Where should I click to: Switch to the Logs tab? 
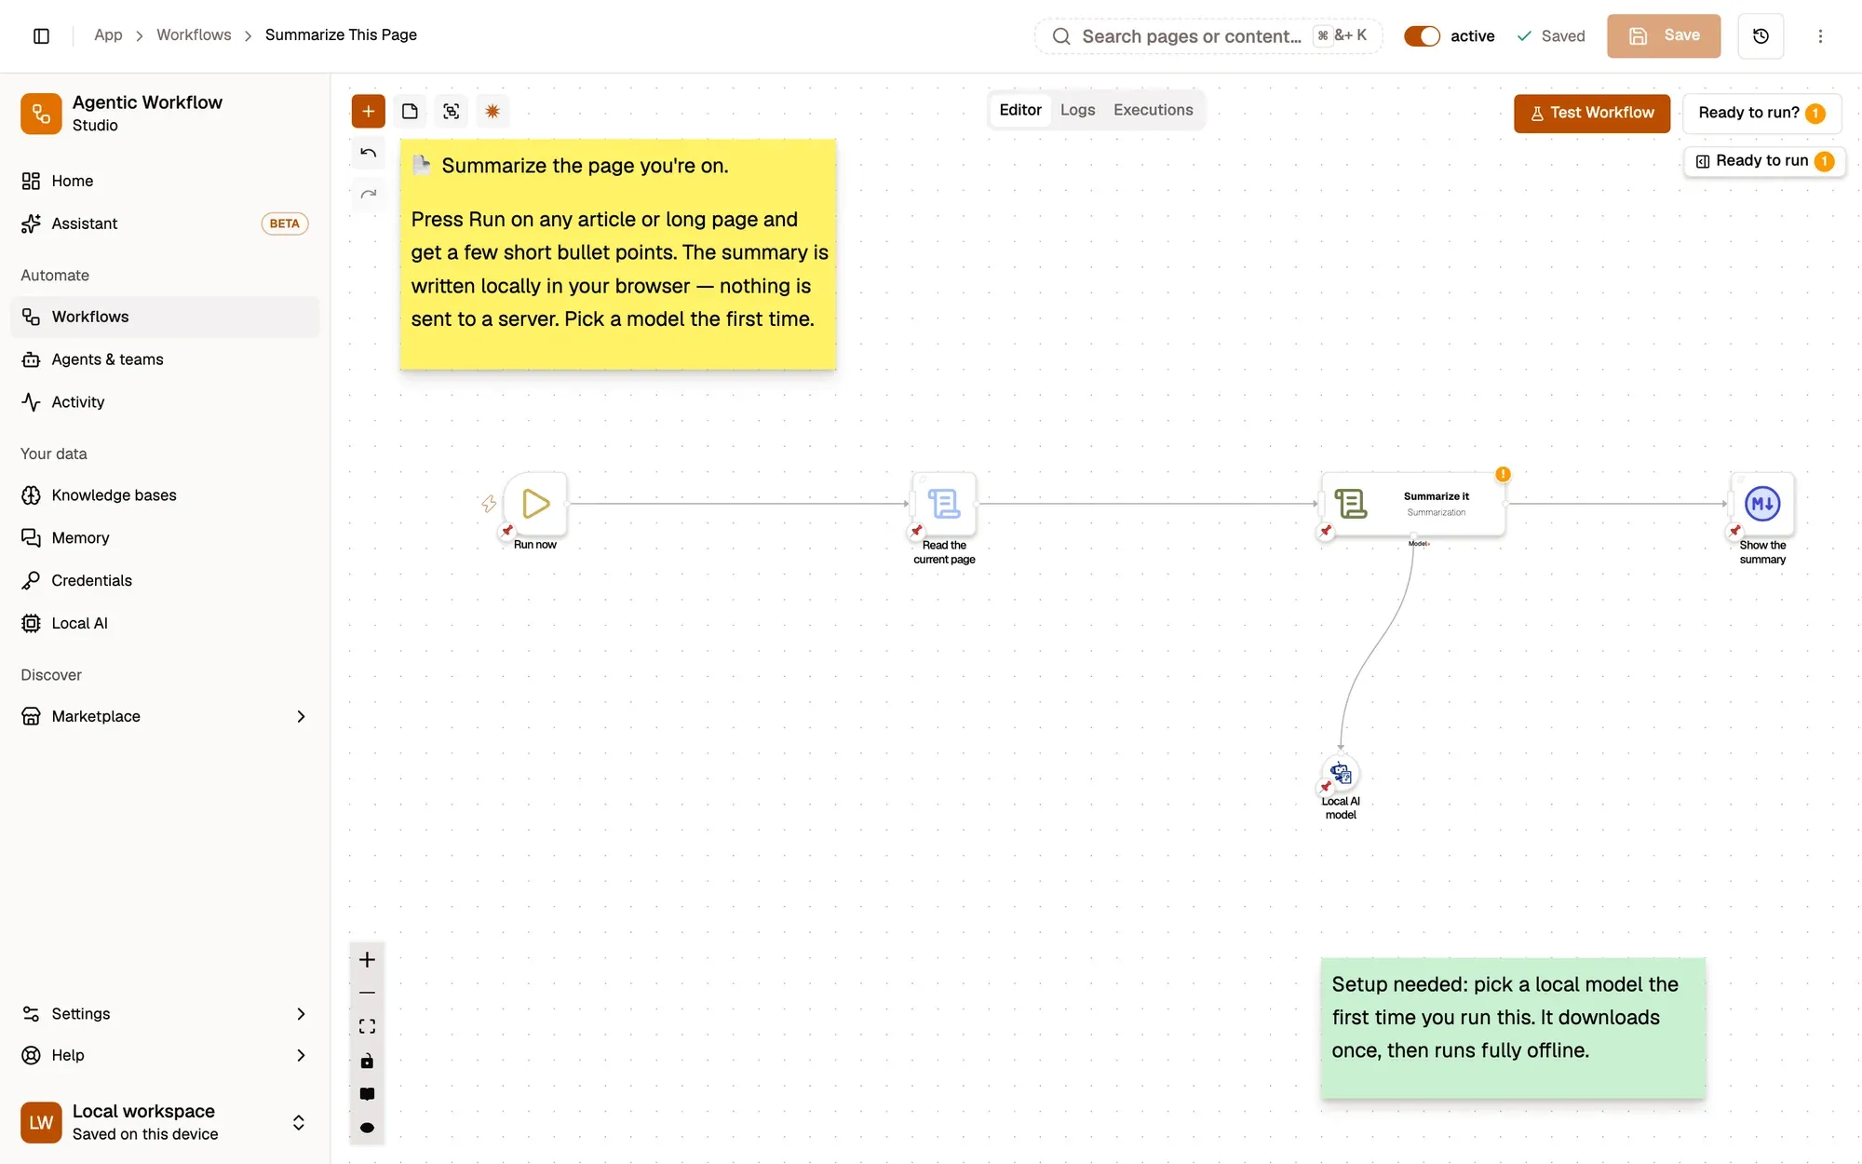[1077, 110]
